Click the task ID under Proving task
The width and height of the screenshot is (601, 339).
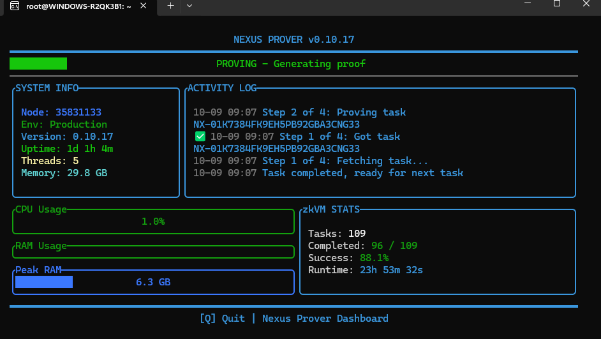pyautogui.click(x=276, y=124)
